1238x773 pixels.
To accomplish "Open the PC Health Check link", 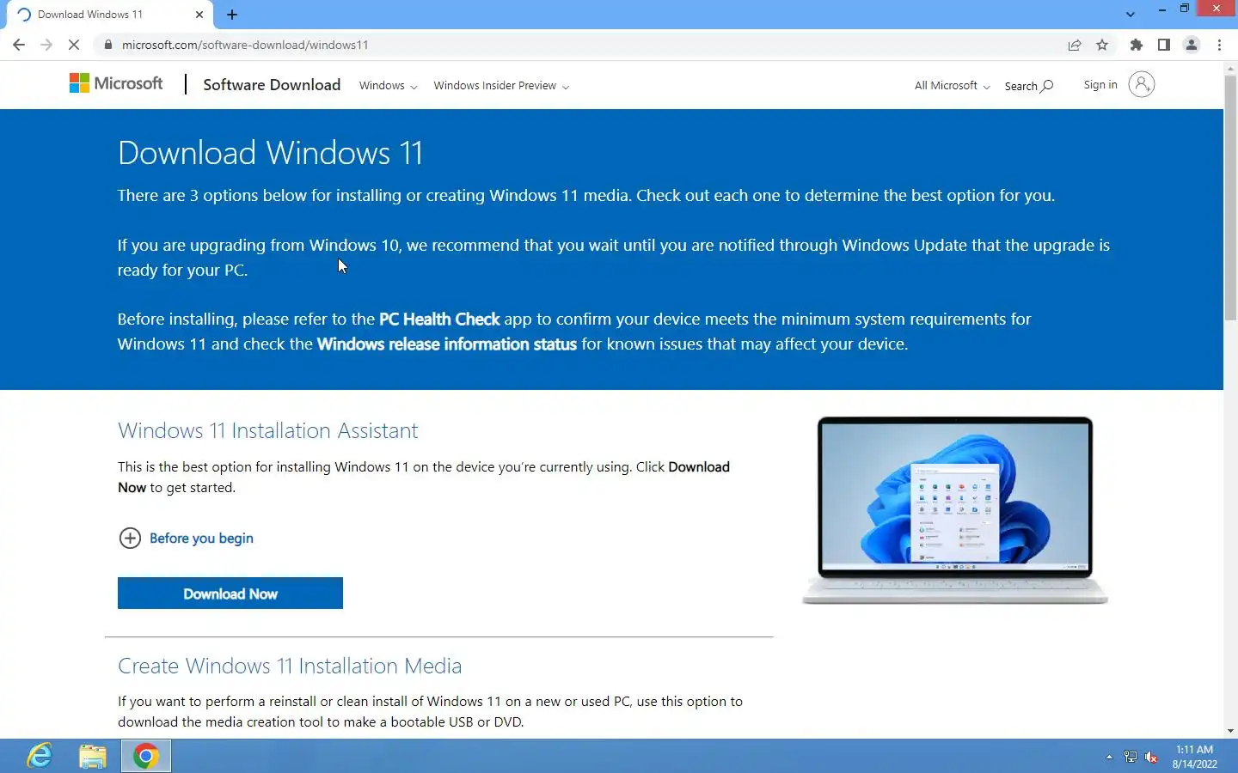I will pyautogui.click(x=439, y=319).
